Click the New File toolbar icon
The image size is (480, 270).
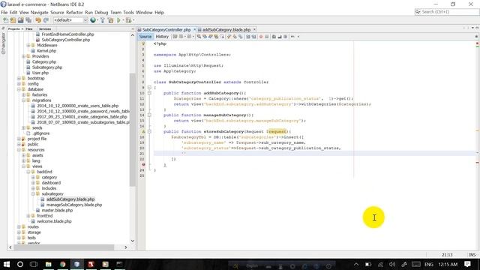tap(5, 20)
